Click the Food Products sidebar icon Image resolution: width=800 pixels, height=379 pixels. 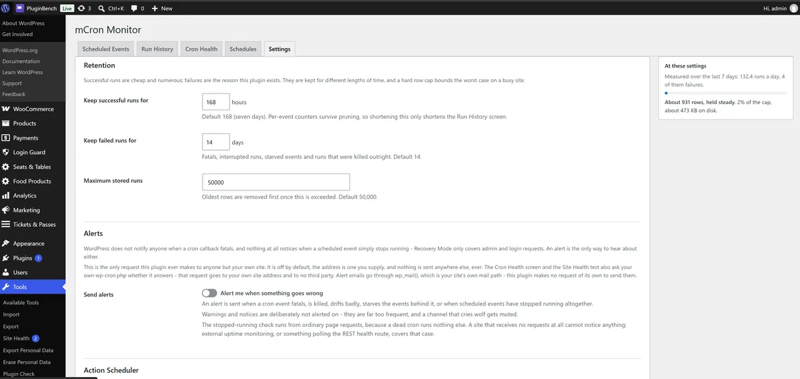[x=6, y=181]
